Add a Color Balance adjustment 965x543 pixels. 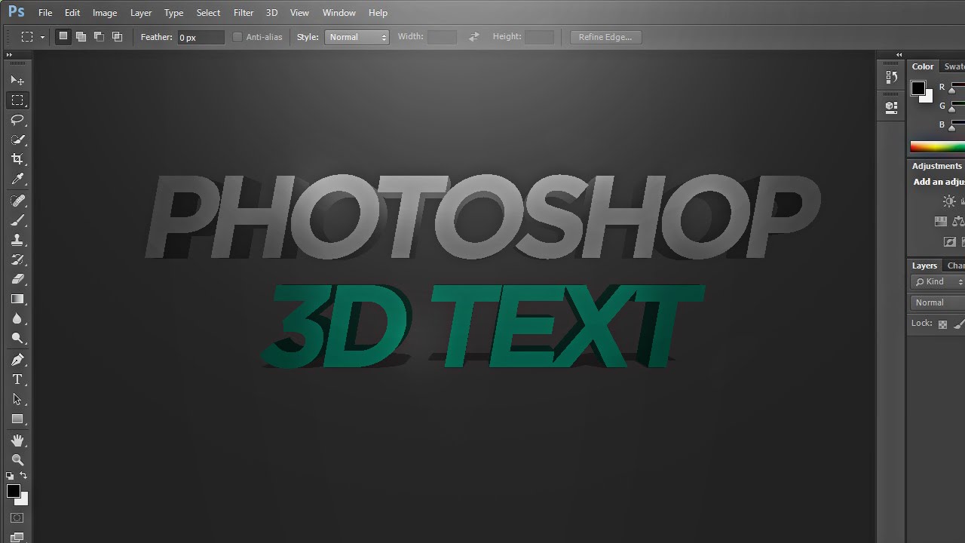(958, 221)
